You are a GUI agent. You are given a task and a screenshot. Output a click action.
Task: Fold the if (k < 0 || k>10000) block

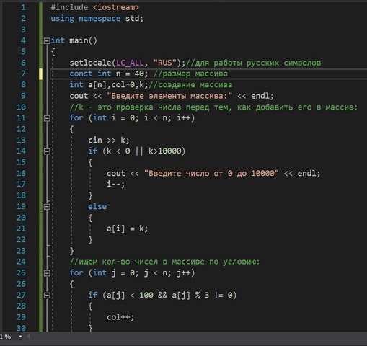point(47,151)
